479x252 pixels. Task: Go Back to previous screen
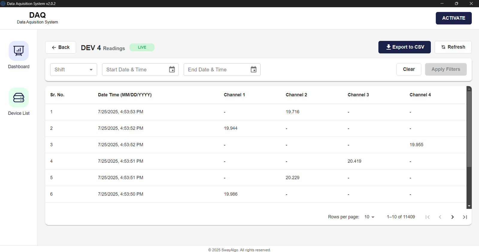coord(60,47)
